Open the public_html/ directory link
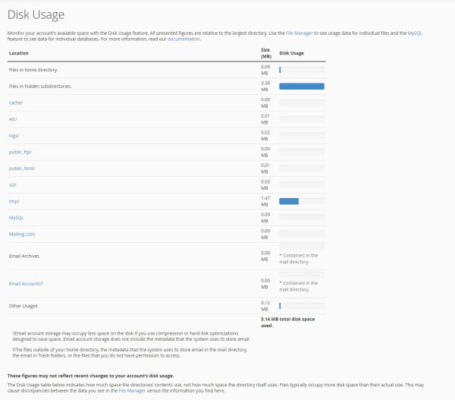The width and height of the screenshot is (455, 400). 22,169
